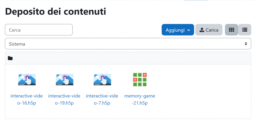The width and height of the screenshot is (262, 122).
Task: Click the Sistema selector up-down arrows
Action: (246, 44)
